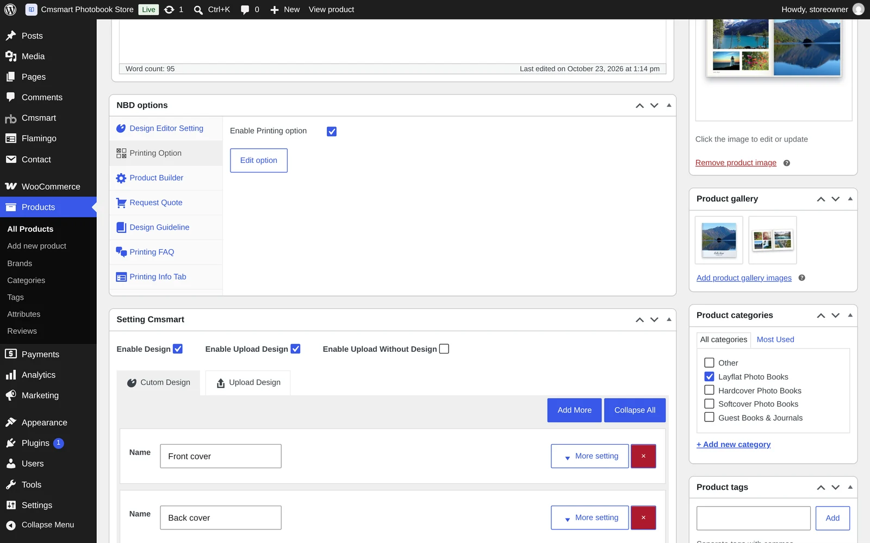Click the Back cover name field
The image size is (870, 543).
(221, 518)
